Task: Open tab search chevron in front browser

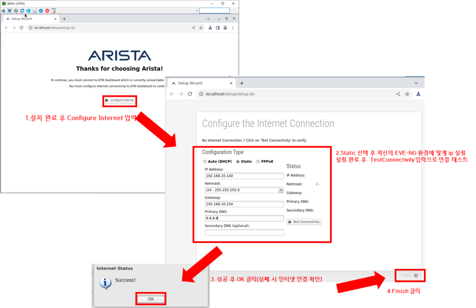Action: [416, 83]
